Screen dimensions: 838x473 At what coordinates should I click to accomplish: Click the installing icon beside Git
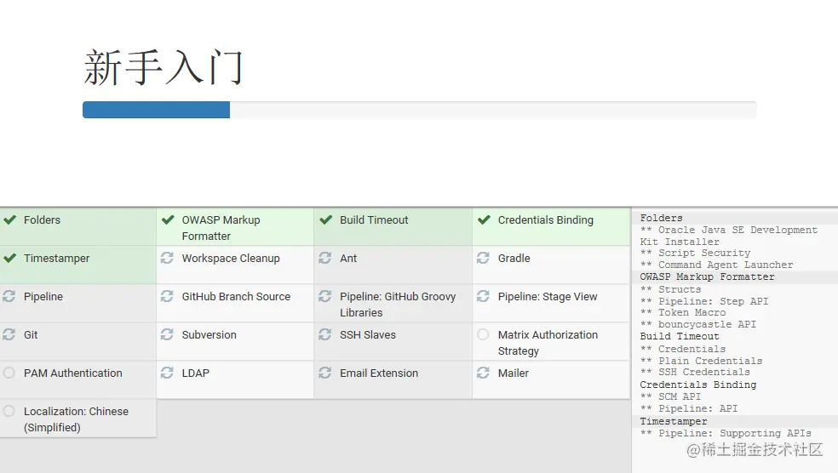tap(9, 334)
